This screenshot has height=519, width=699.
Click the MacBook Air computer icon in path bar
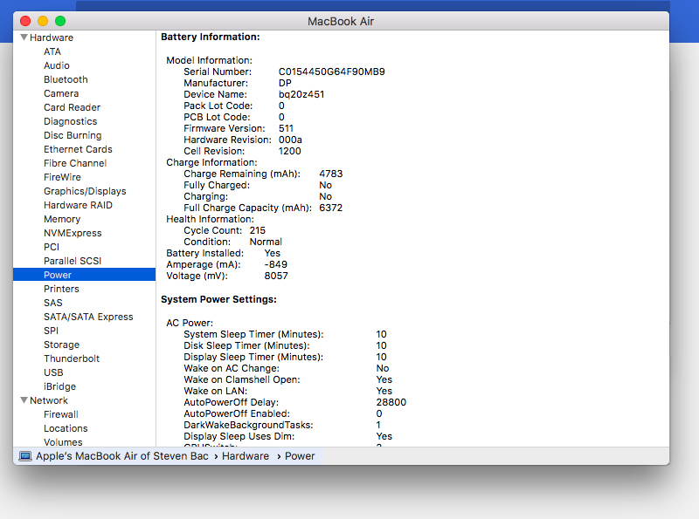click(25, 456)
